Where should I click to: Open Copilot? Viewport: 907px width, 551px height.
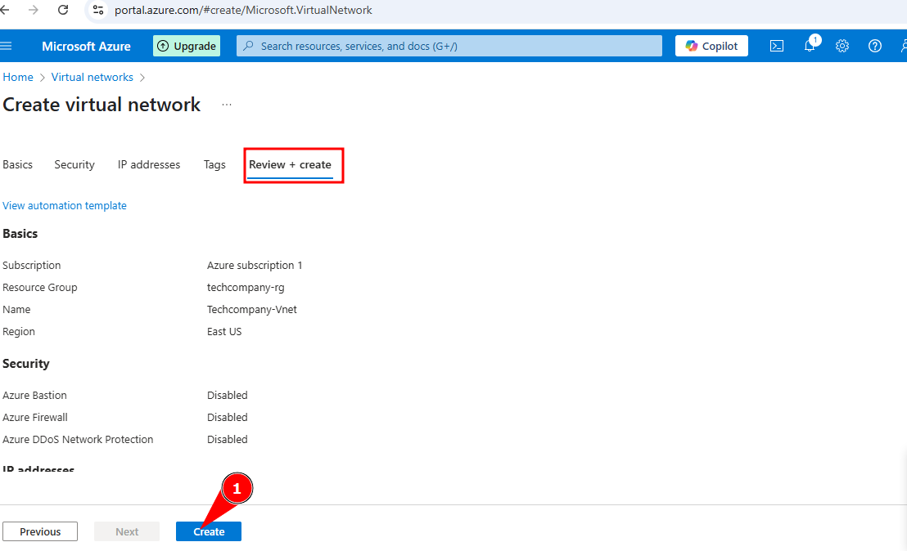pos(711,47)
